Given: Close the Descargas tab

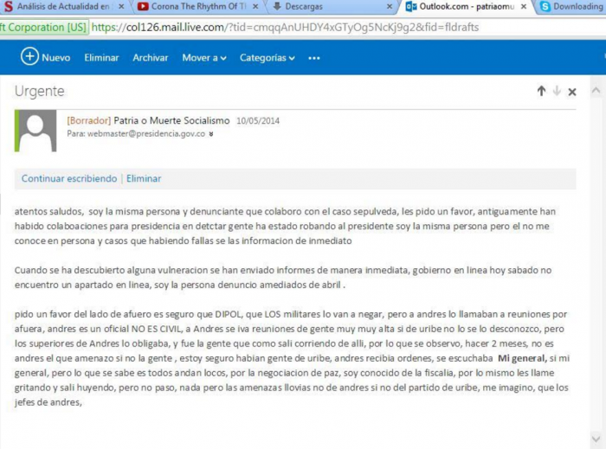Looking at the screenshot, I should click(x=390, y=7).
